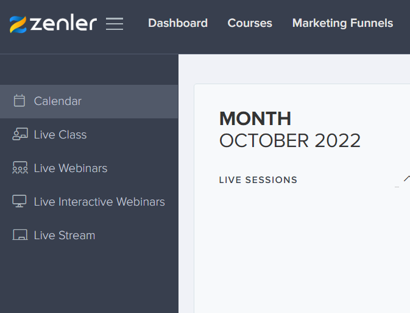
Task: Select the calendar icon in the sidebar
Action: click(x=19, y=101)
